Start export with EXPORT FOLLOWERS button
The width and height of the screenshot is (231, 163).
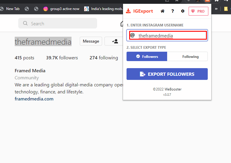pyautogui.click(x=167, y=74)
